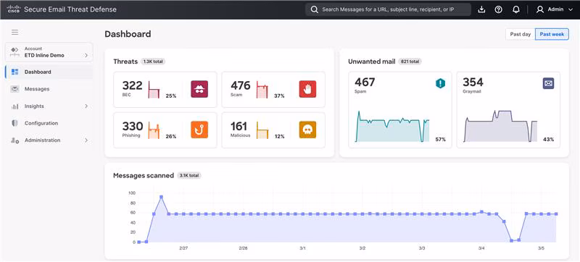Click the Search Messages field
This screenshot has width=580, height=262.
click(x=388, y=9)
